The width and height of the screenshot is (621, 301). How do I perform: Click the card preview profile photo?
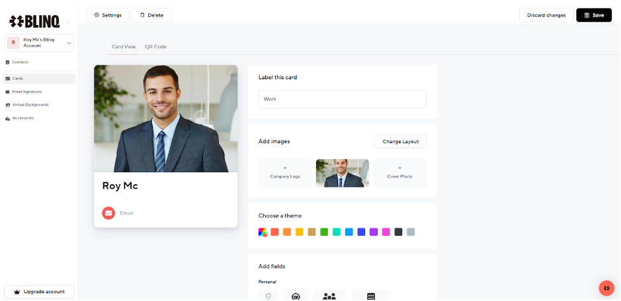165,119
